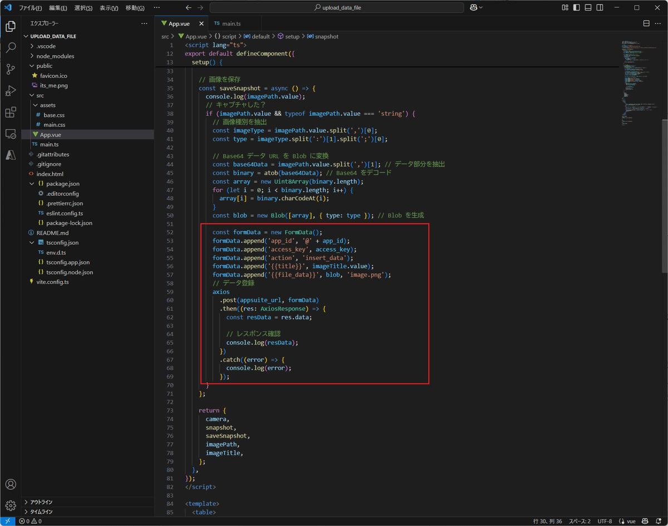Toggle the secondary side bar visibility
Screen dimensions: 668x526
point(600,7)
